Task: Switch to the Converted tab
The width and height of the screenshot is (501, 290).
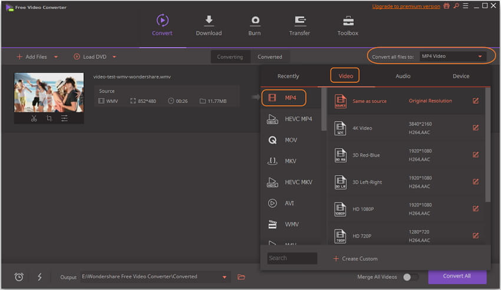Action: pos(270,57)
